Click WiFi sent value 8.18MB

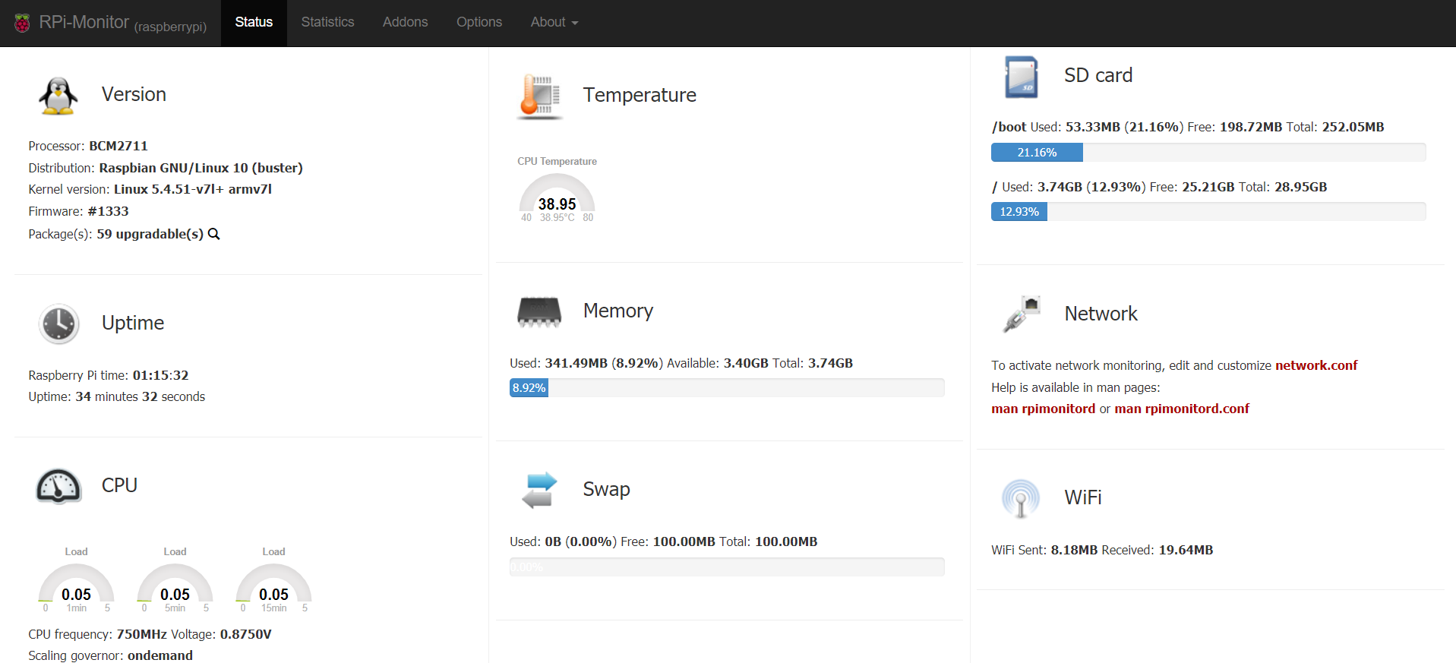1074,550
